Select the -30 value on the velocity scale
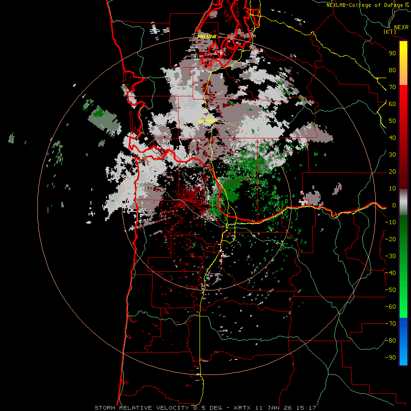The image size is (411, 411). (390, 256)
